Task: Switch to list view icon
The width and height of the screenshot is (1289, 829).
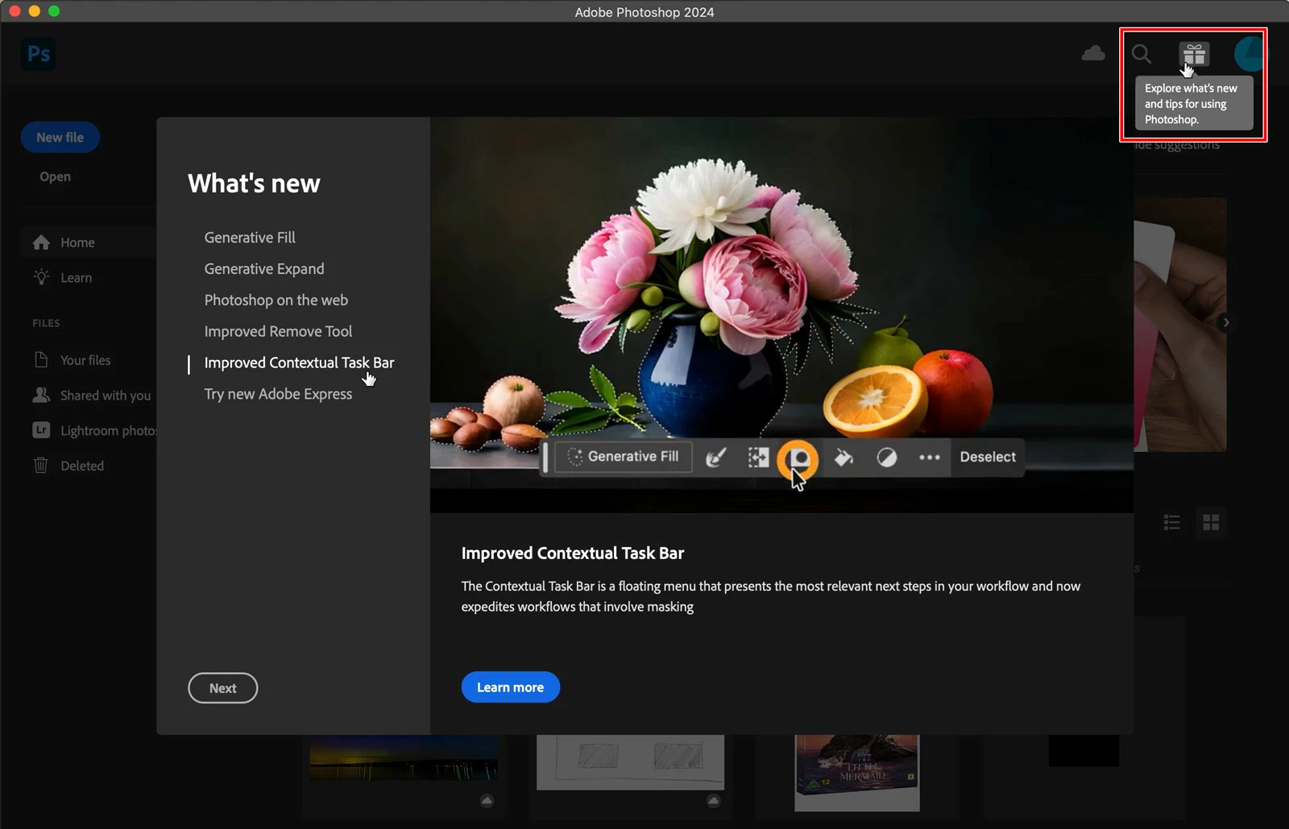Action: [x=1172, y=522]
